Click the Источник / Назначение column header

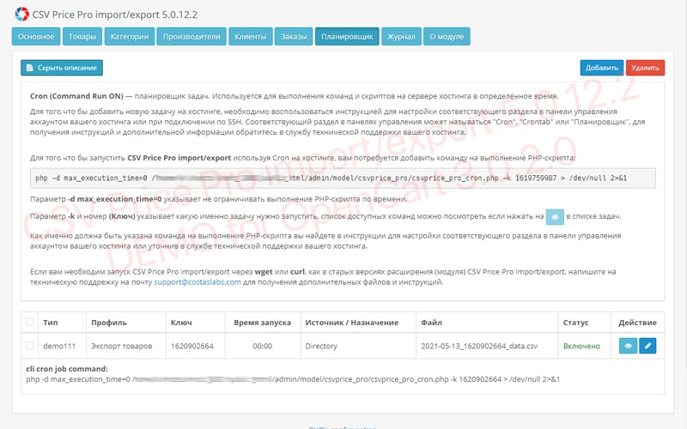click(352, 323)
